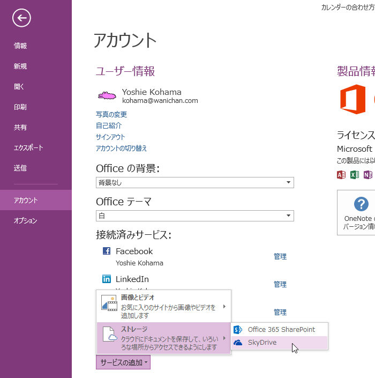The image size is (375, 378).
Task: Click the user email kohama@wanichan.com
Action: pos(160,100)
